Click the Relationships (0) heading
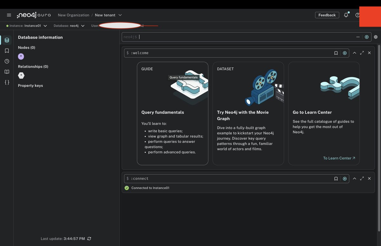This screenshot has height=246, width=381. point(33,66)
